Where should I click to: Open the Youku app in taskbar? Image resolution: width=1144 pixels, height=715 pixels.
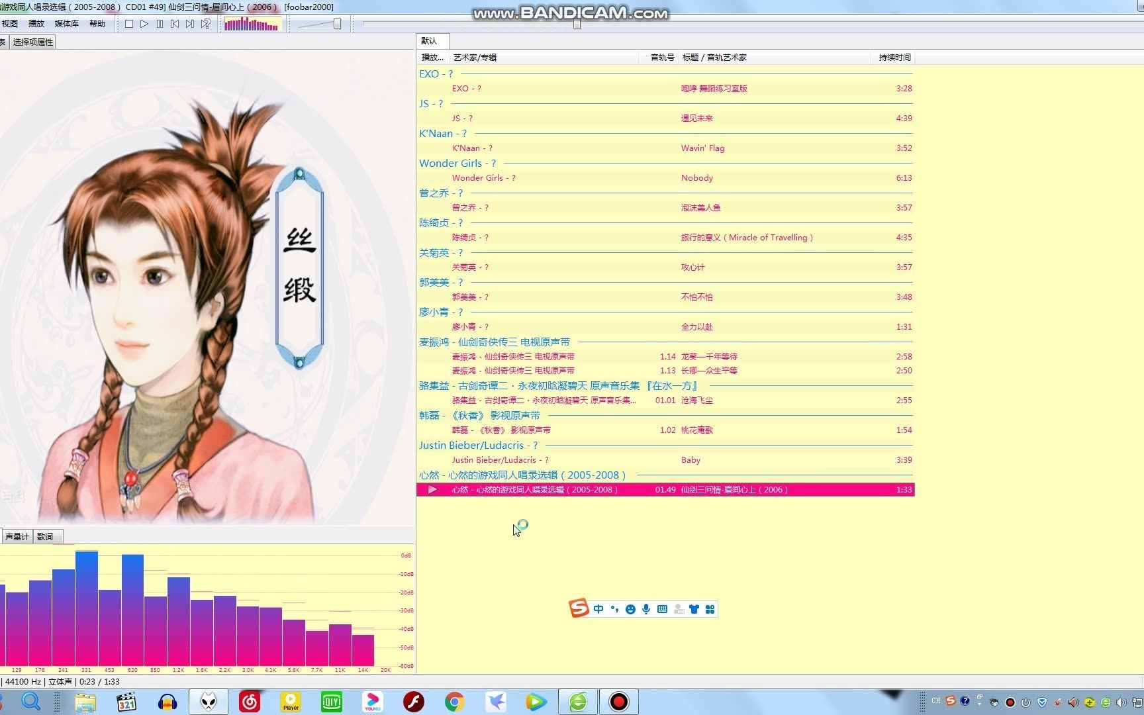373,702
